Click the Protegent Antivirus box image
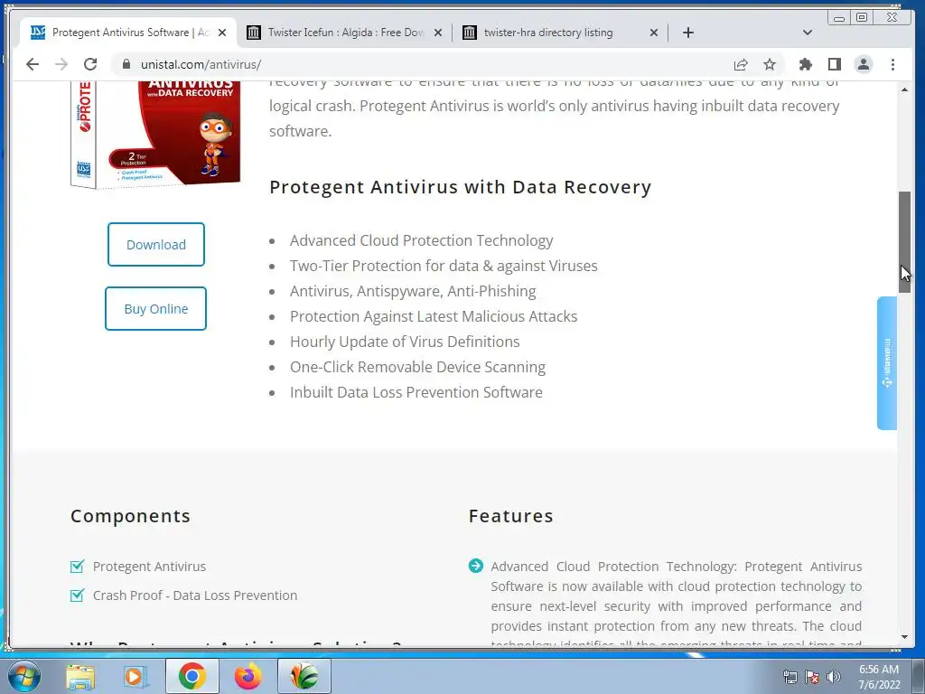The width and height of the screenshot is (925, 694). tap(155, 135)
